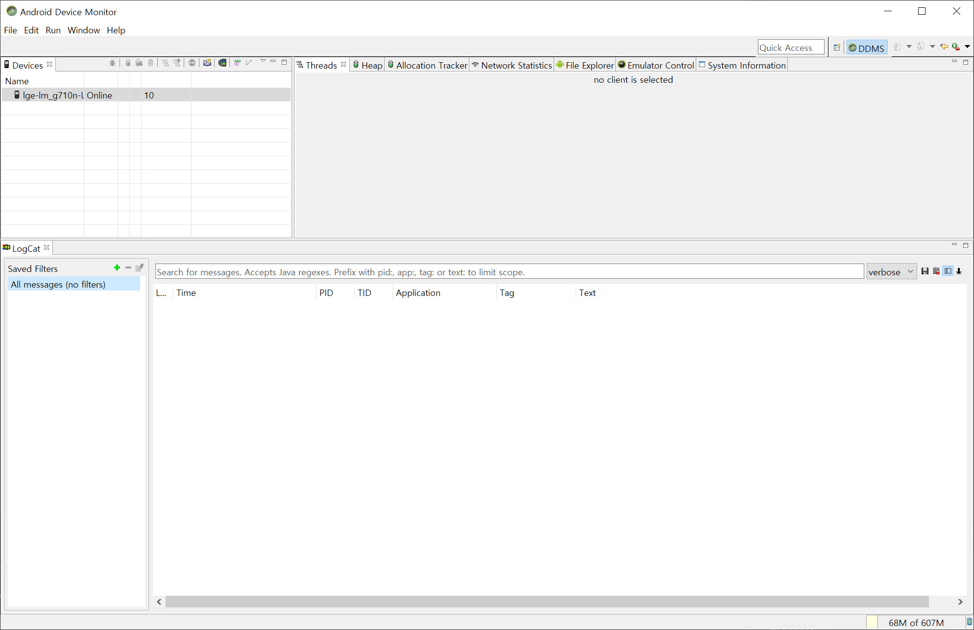Save the LogCat log to file
This screenshot has height=630, width=974.
925,271
